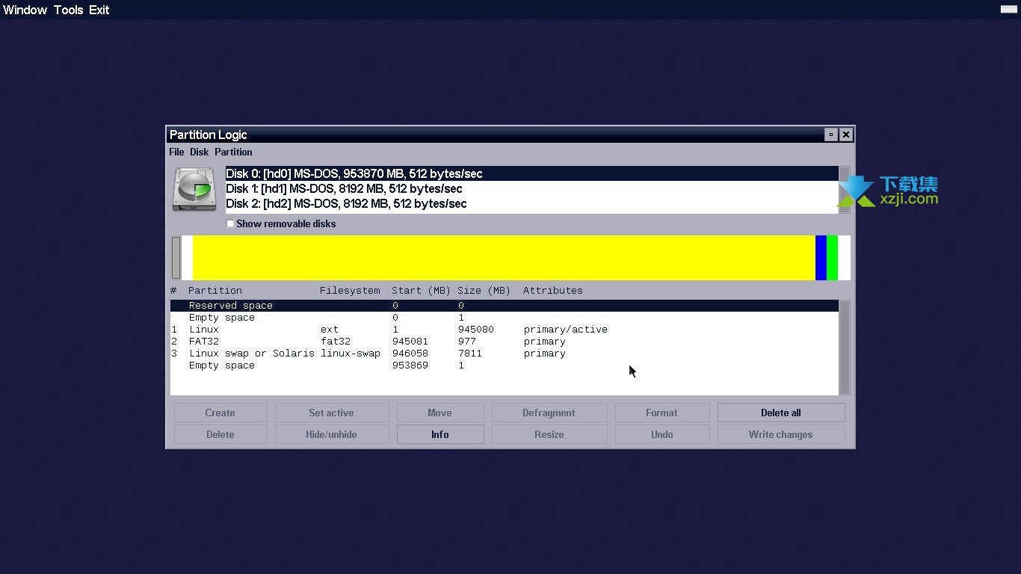1021x574 pixels.
Task: Click the primary/active attribute cell
Action: tap(566, 330)
